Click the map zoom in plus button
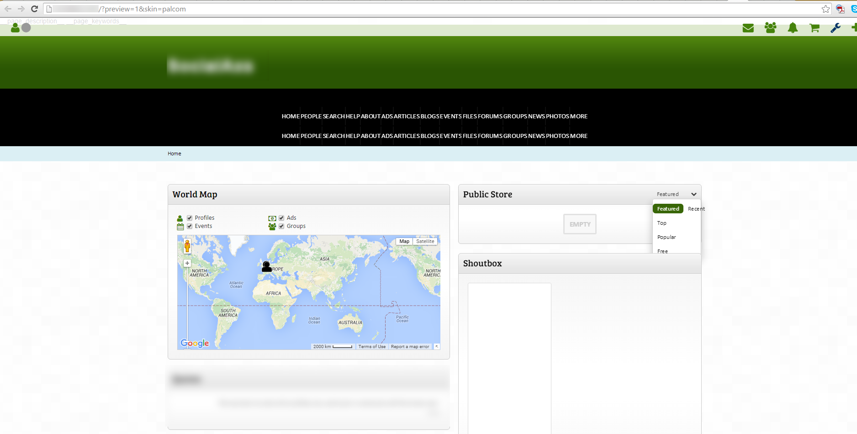The height and width of the screenshot is (434, 857). tap(187, 263)
